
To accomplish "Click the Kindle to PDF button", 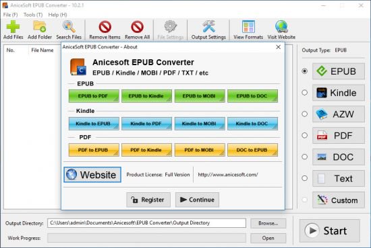I will (146, 124).
